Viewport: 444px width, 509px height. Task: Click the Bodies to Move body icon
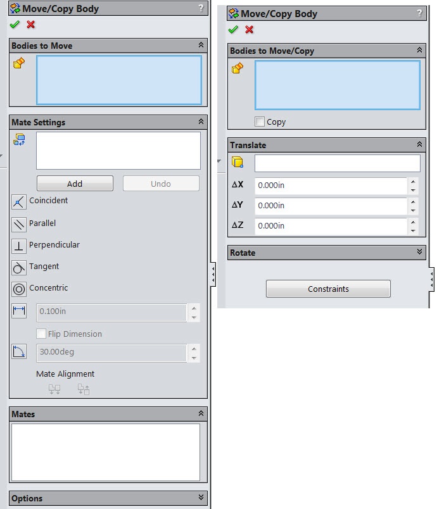pyautogui.click(x=19, y=63)
